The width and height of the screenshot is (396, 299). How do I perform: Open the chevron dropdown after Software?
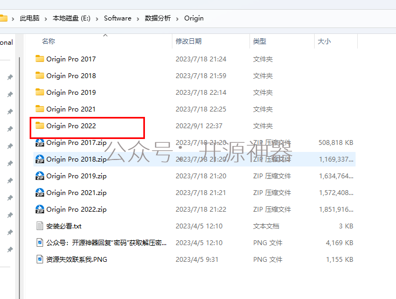pyautogui.click(x=138, y=18)
